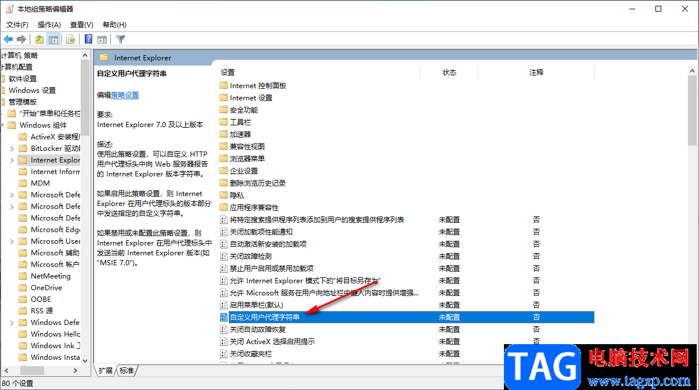Expand the Microsoft User tree node arrow

coord(12,241)
